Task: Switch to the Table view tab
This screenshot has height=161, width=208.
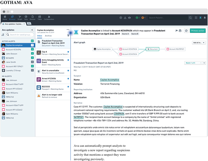Action: (x=40, y=18)
